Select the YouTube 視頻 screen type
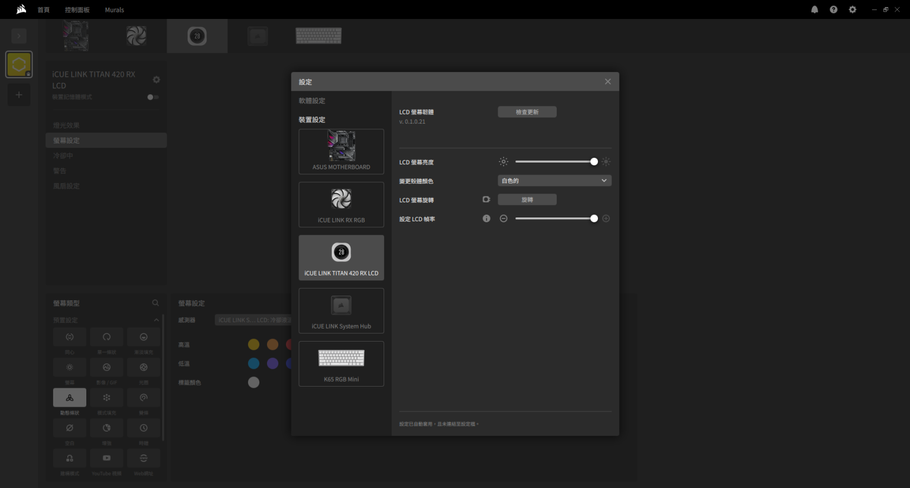The image size is (910, 488). (106, 459)
